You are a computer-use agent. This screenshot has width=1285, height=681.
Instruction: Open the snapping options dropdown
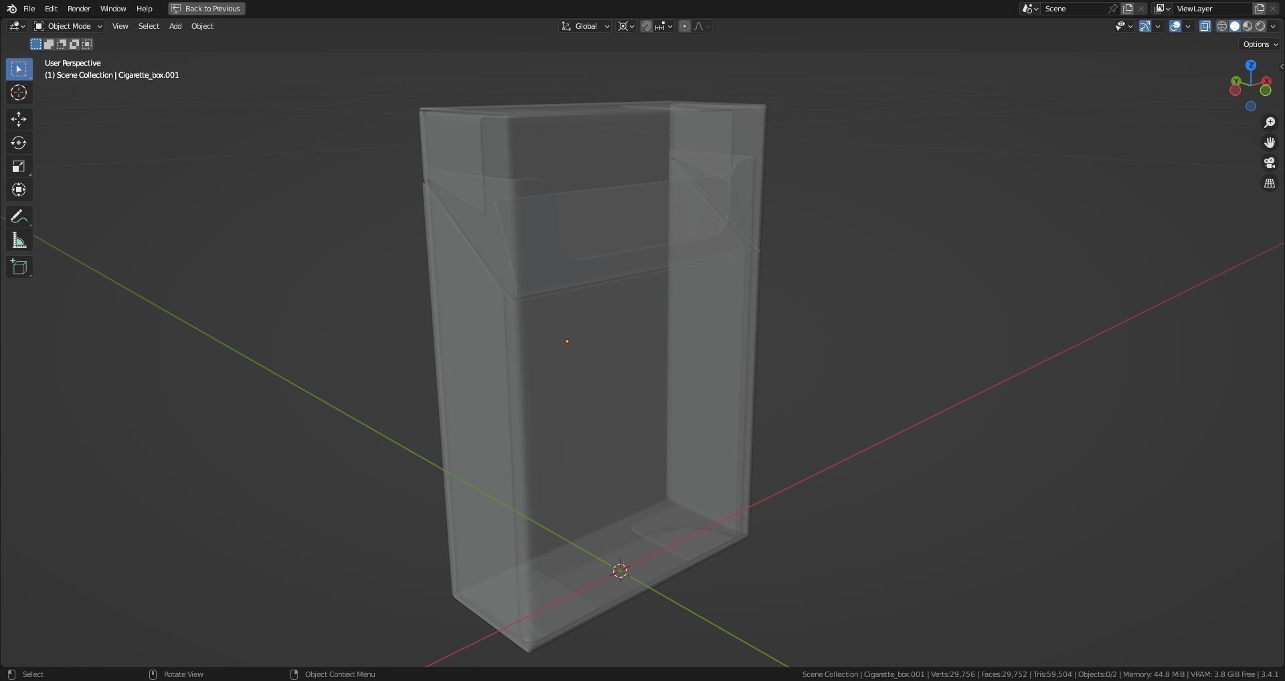(x=664, y=26)
